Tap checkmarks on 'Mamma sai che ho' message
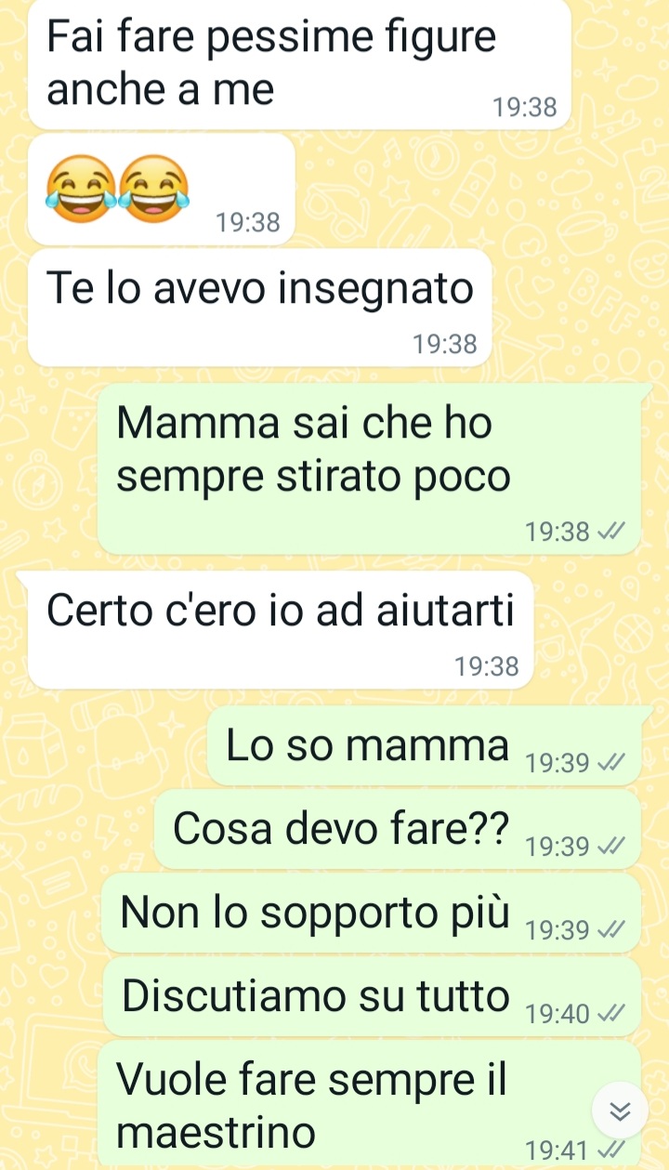Screen dimensions: 669x1170 tap(610, 532)
